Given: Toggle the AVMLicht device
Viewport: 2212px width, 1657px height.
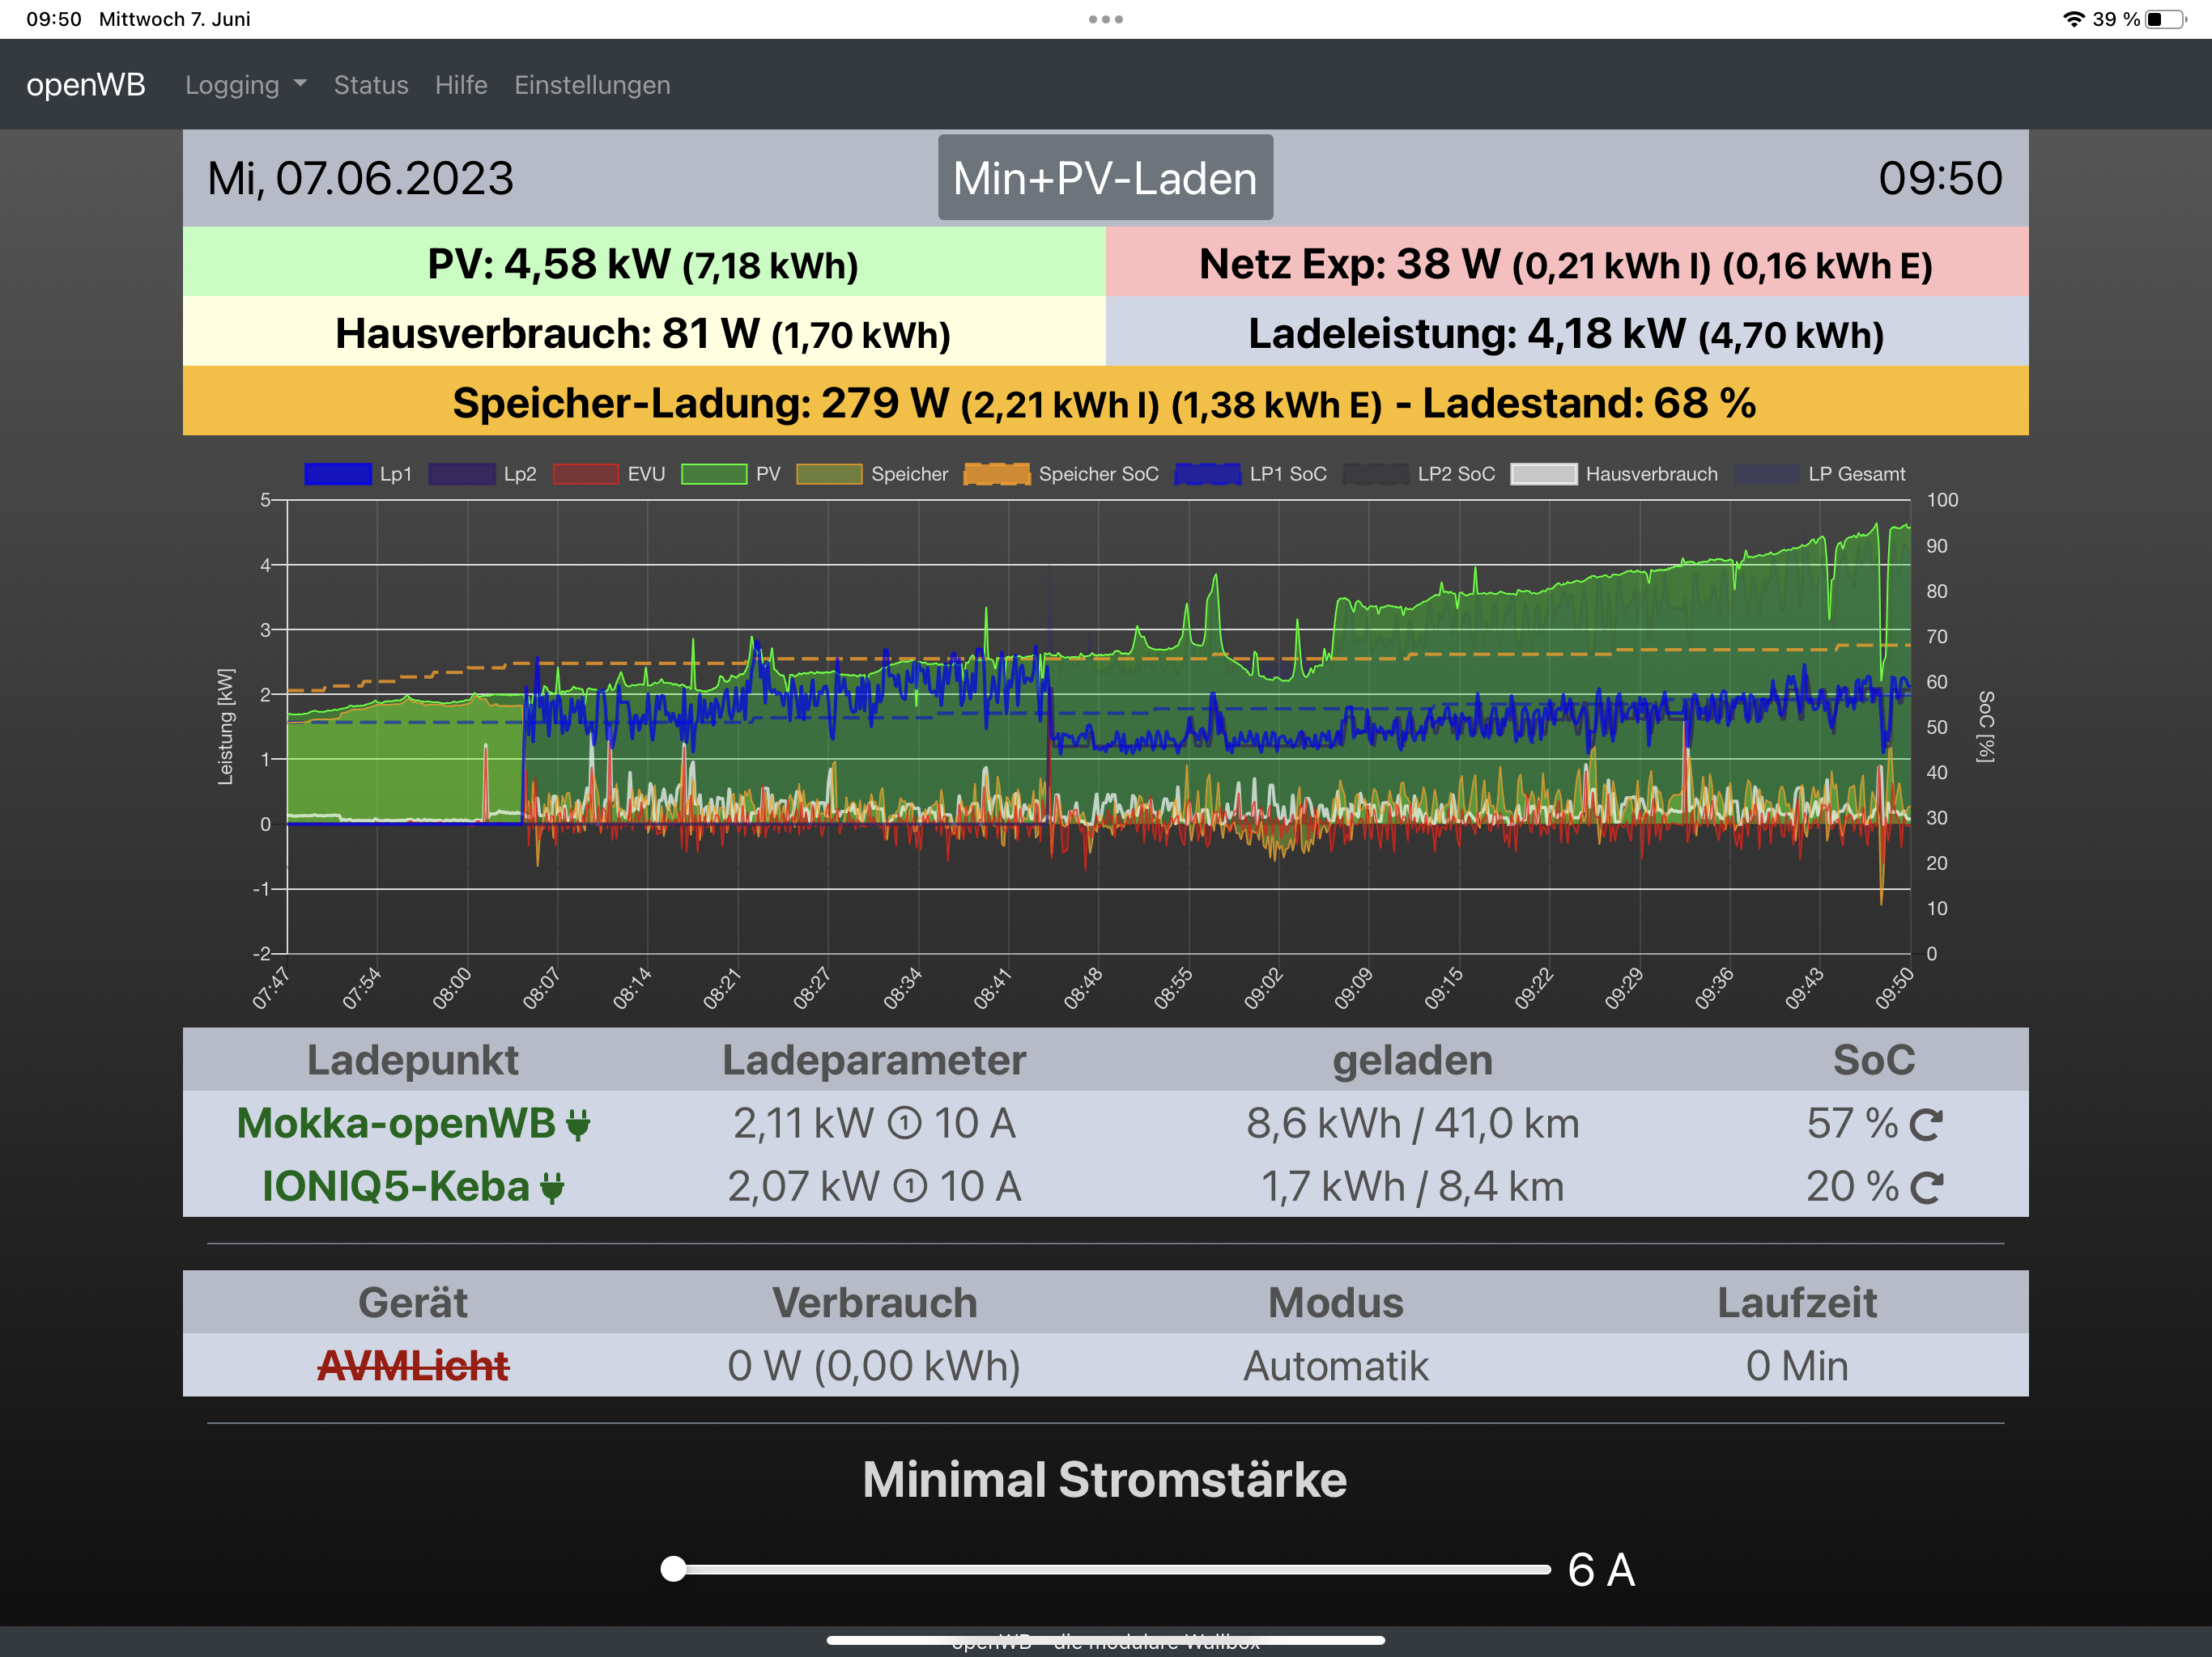Looking at the screenshot, I should [413, 1367].
